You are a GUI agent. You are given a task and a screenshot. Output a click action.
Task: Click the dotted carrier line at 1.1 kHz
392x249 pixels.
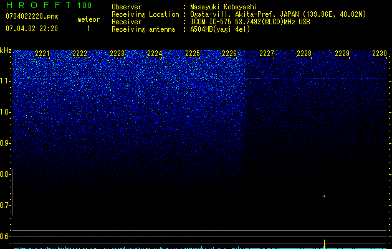315,79
